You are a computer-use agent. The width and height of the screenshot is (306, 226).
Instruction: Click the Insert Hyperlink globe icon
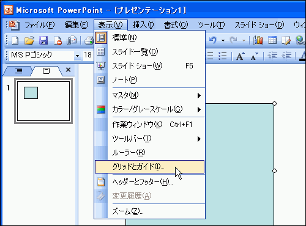point(300,40)
